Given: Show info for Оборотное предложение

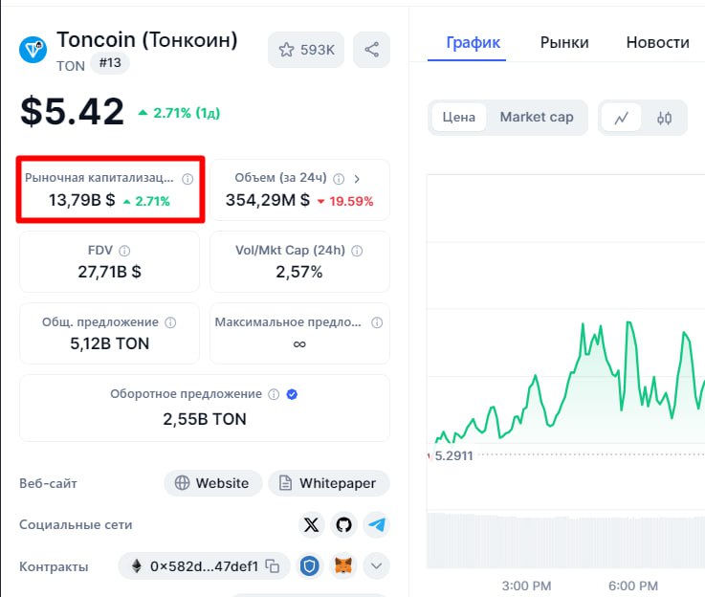Looking at the screenshot, I should point(274,394).
